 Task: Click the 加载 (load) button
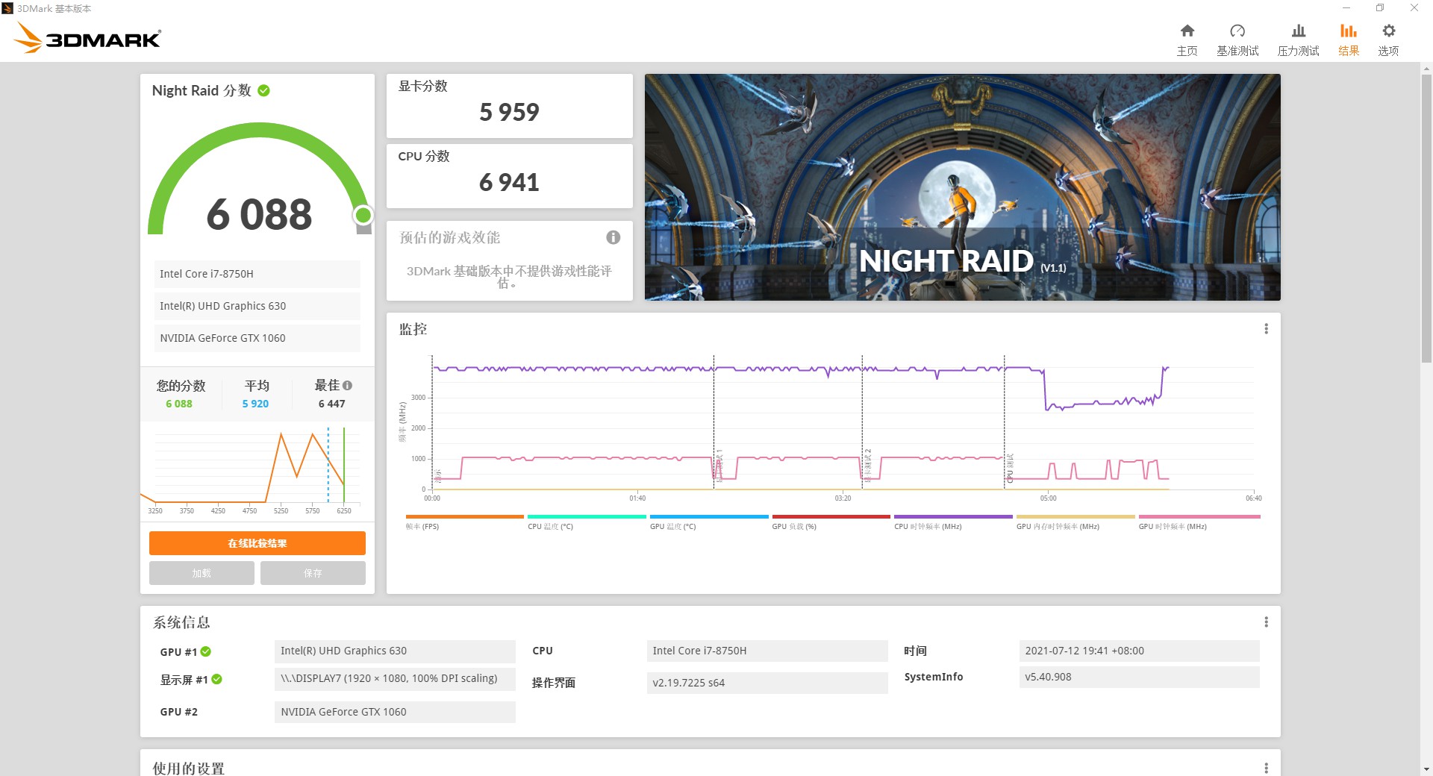tap(202, 573)
